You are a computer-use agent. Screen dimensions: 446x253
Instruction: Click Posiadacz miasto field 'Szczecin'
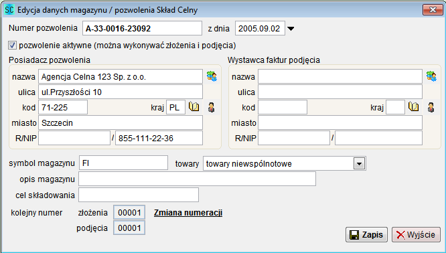click(121, 122)
